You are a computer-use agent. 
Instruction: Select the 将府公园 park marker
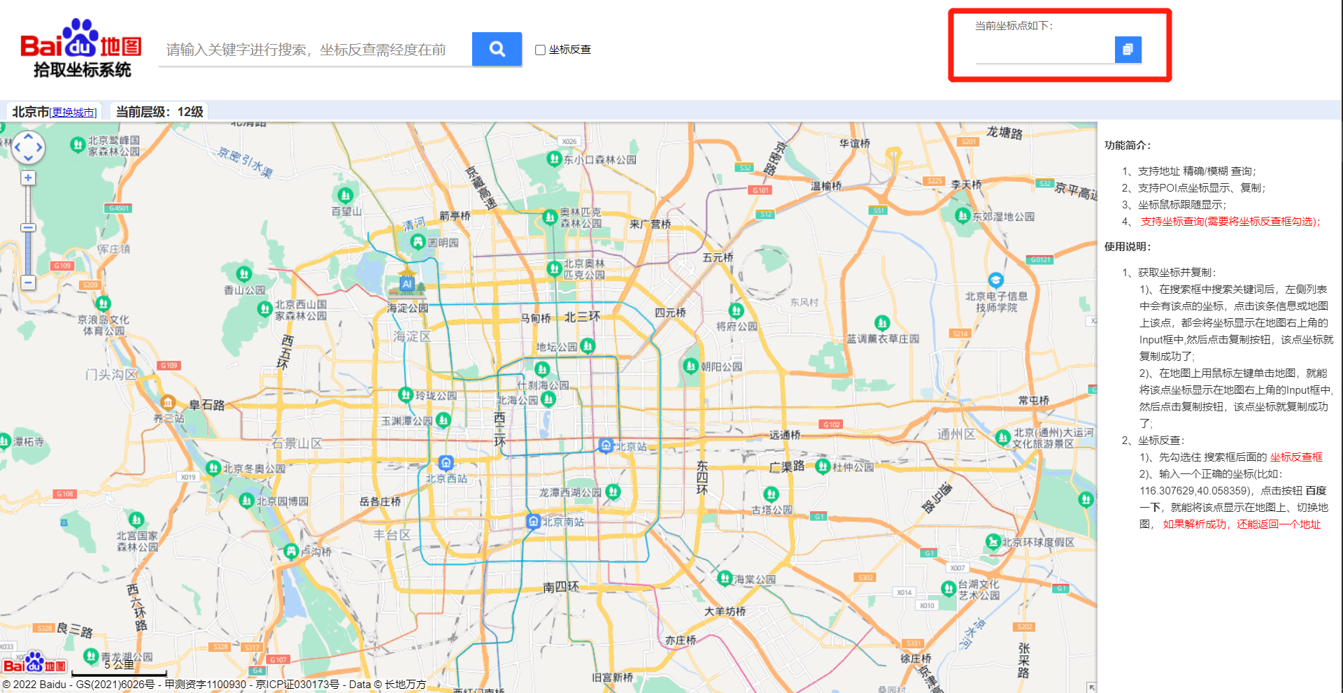[736, 310]
